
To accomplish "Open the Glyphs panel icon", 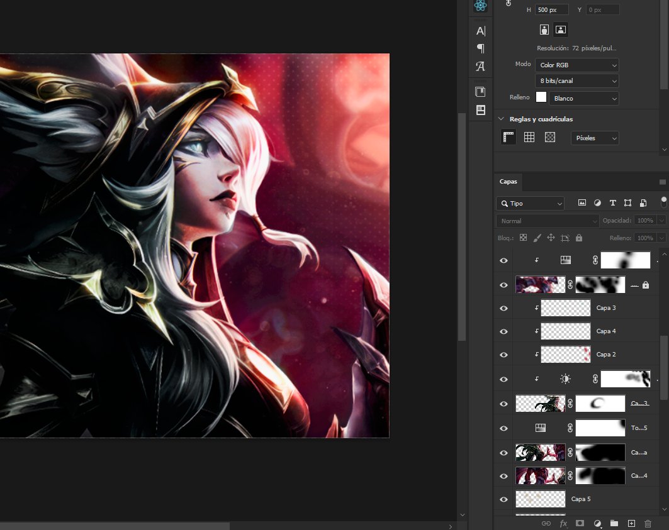I will 480,66.
